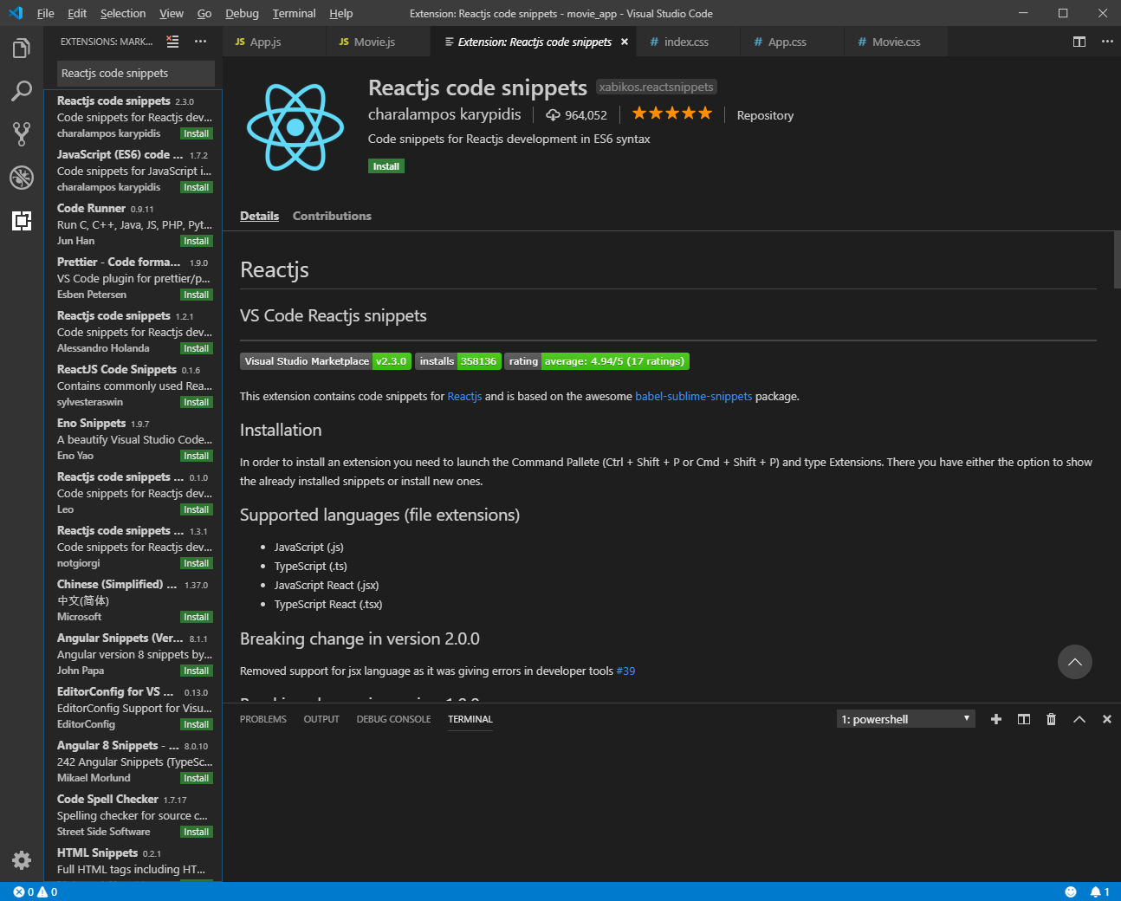
Task: Click the install count cloud icon
Action: pyautogui.click(x=552, y=115)
